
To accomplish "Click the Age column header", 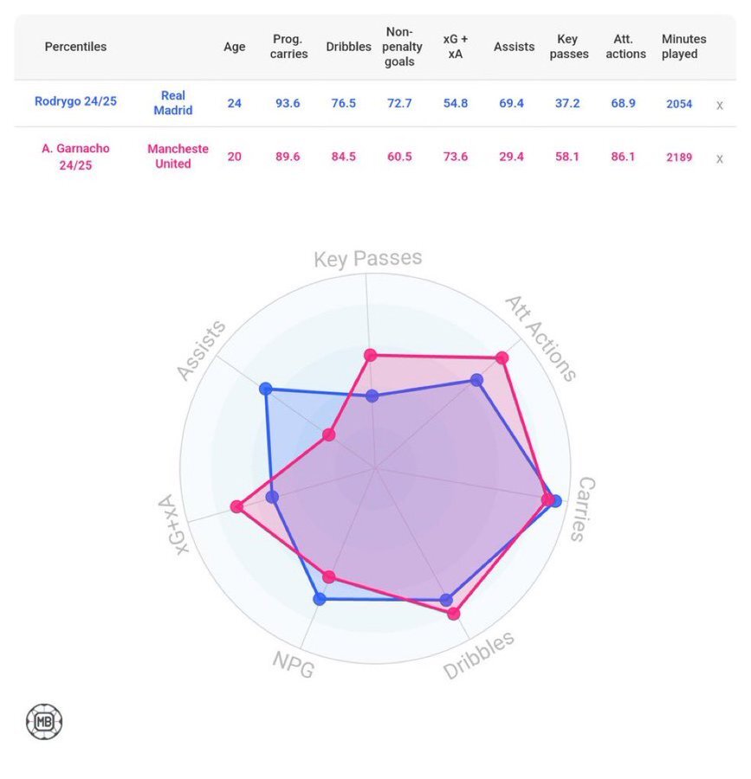I will pyautogui.click(x=235, y=47).
